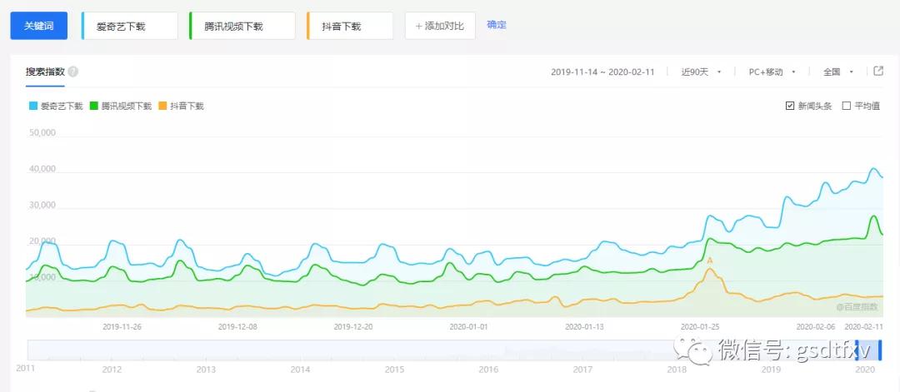
Task: Toggle the 爱奇艺下载 blue legend swatch
Action: click(x=33, y=106)
